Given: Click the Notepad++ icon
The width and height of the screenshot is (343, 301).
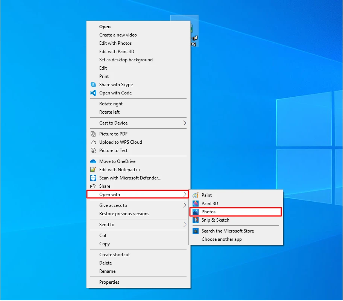Looking at the screenshot, I should [x=93, y=170].
